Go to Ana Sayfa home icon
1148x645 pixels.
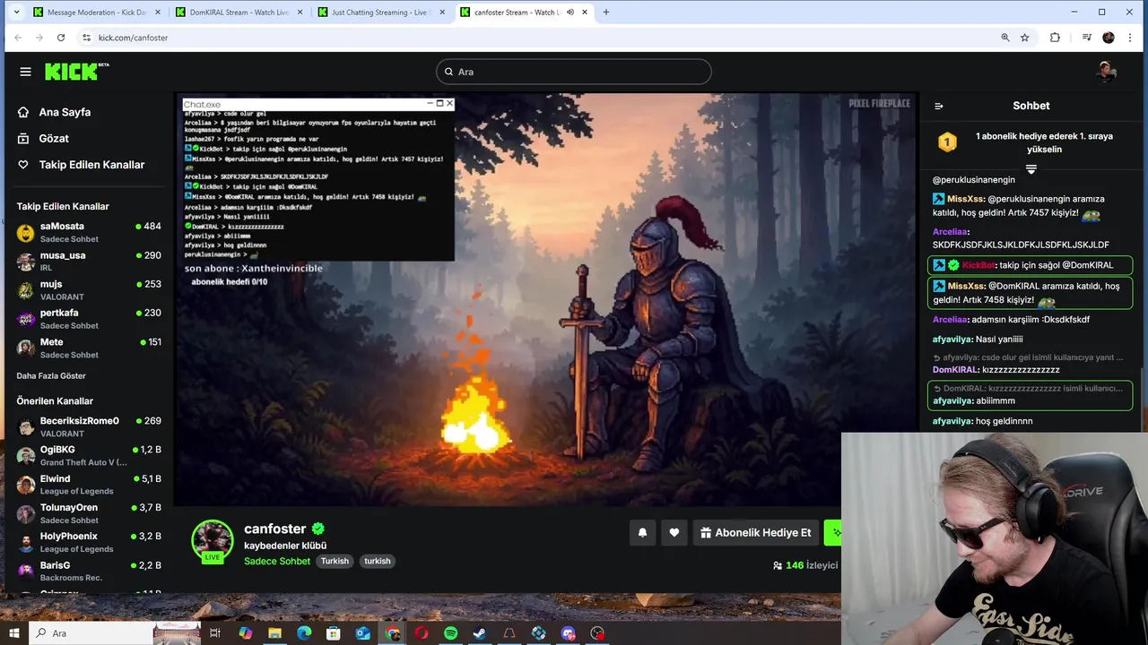click(x=23, y=112)
